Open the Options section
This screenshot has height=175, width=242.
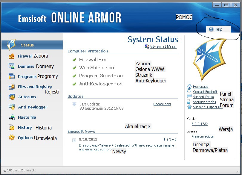tap(25, 138)
